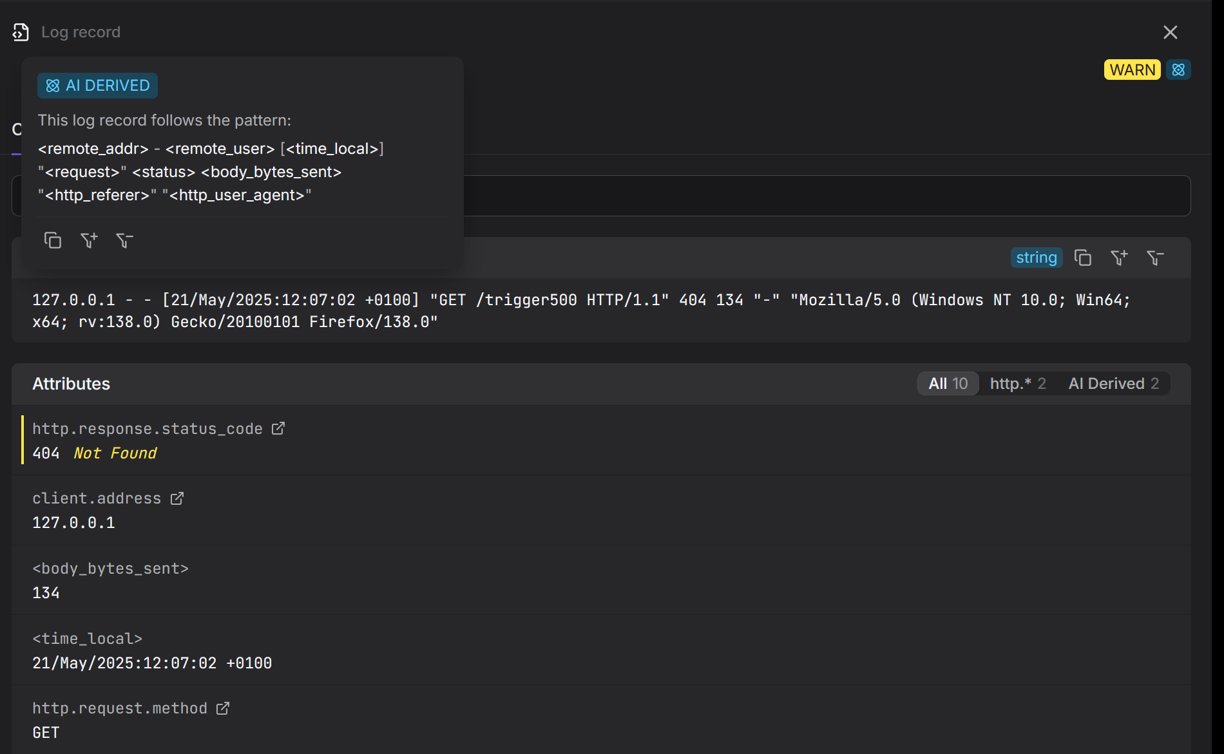
Task: Close the Log record panel
Action: [x=1171, y=32]
